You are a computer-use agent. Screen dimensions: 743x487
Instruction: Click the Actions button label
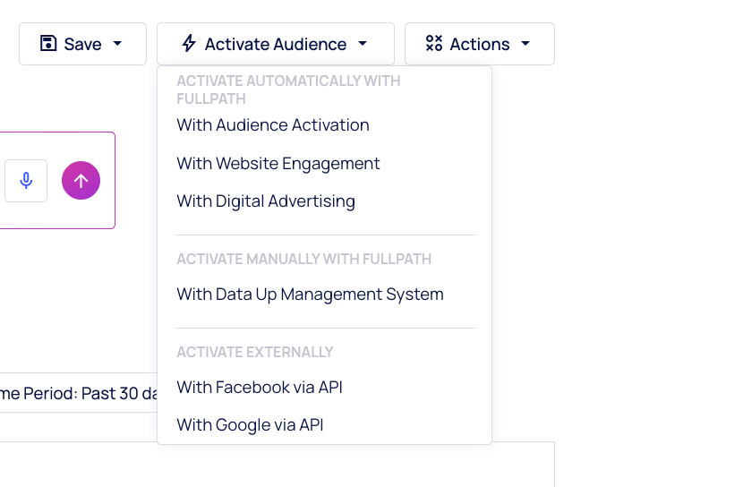click(x=480, y=44)
